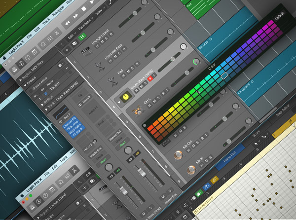The image size is (296, 220).
Task: Solo the Kik In track
Action: click(211, 157)
